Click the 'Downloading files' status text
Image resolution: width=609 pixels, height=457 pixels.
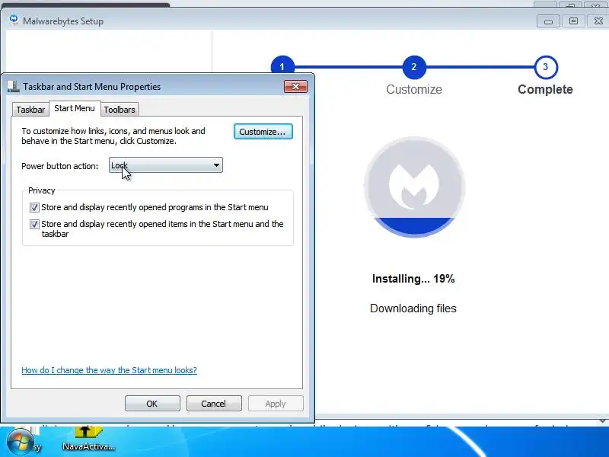pyautogui.click(x=413, y=308)
